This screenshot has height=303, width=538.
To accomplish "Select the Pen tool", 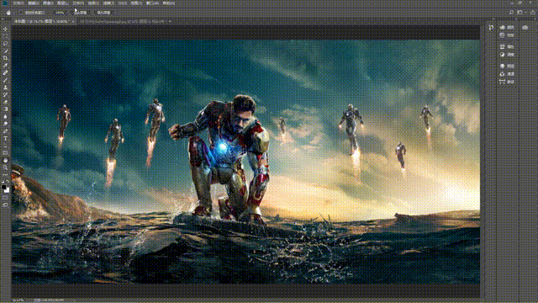I will (x=5, y=131).
